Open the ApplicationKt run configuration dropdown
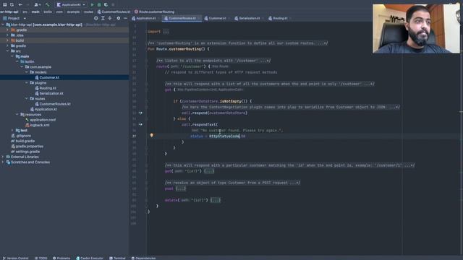The width and height of the screenshot is (463, 260). 71,5
